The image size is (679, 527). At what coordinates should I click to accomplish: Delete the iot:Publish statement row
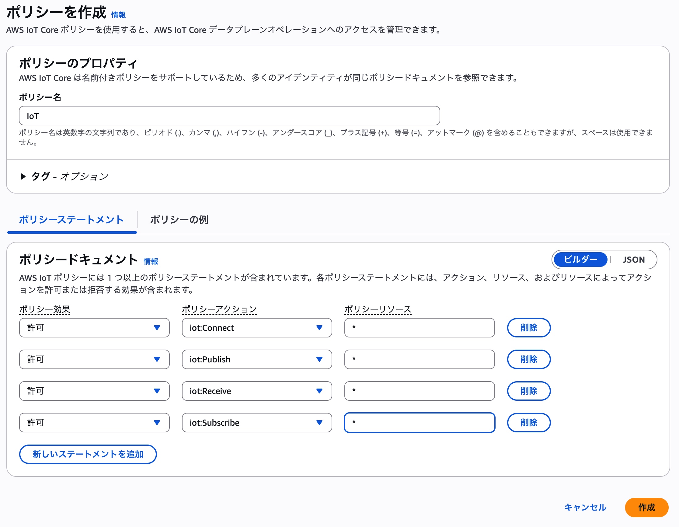click(x=528, y=359)
